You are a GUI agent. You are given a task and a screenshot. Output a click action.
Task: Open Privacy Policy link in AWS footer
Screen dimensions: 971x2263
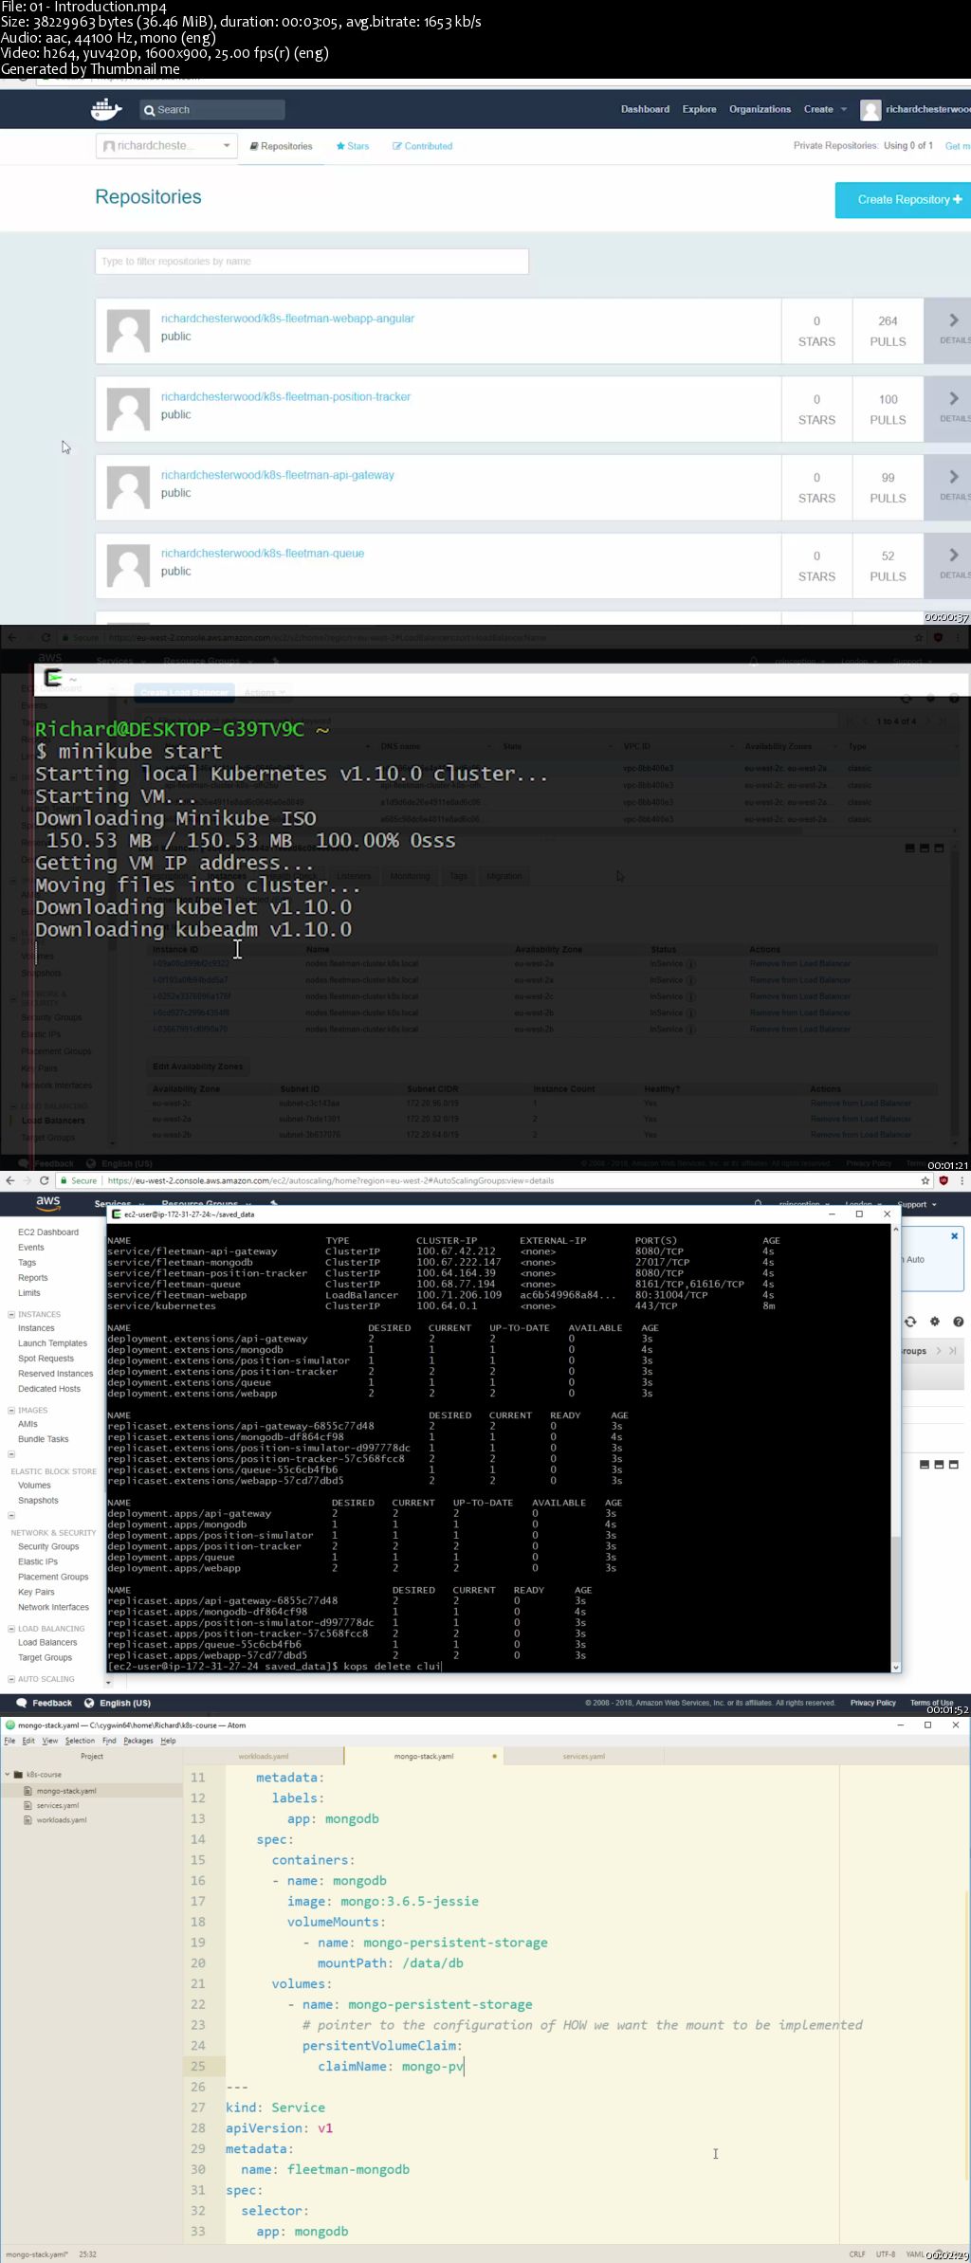click(x=872, y=1703)
